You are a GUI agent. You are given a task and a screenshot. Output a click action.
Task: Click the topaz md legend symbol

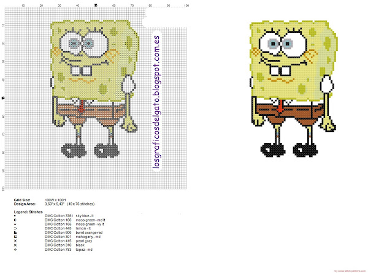coord(15,250)
